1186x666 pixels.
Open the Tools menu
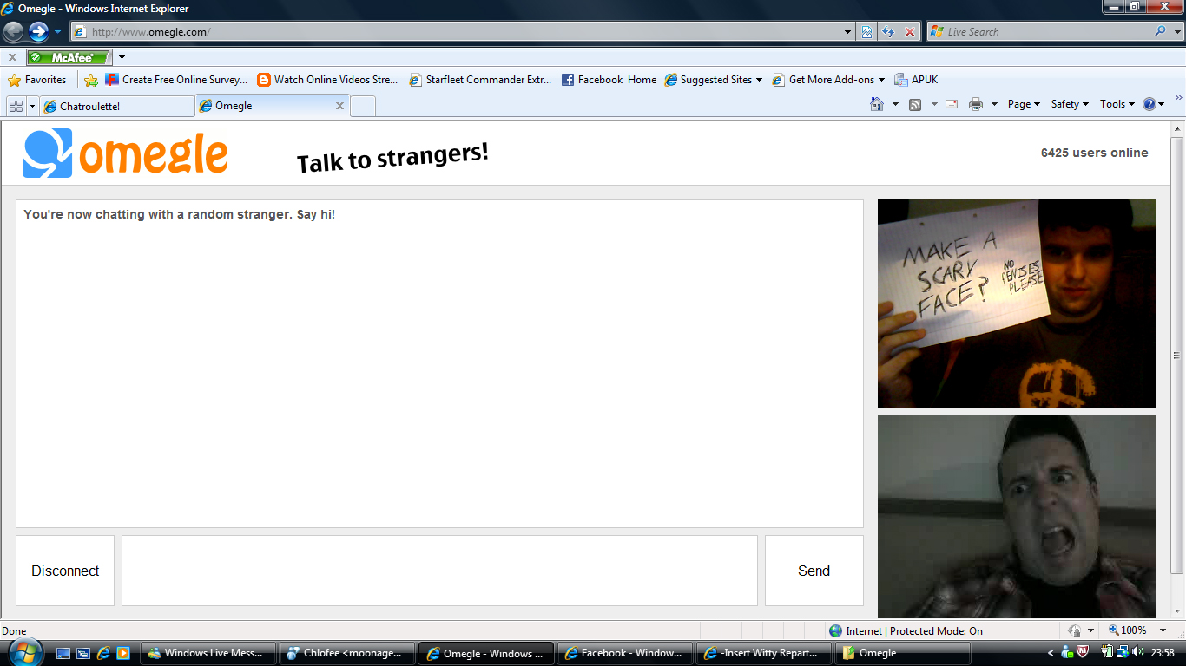(x=1117, y=104)
